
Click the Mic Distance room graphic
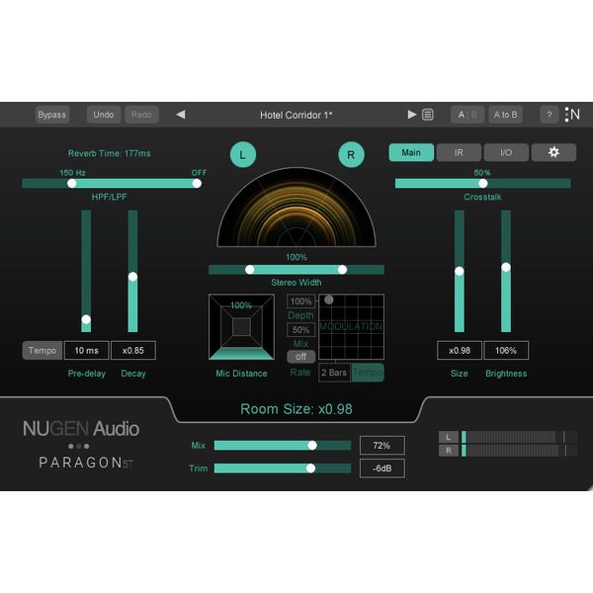coord(242,327)
